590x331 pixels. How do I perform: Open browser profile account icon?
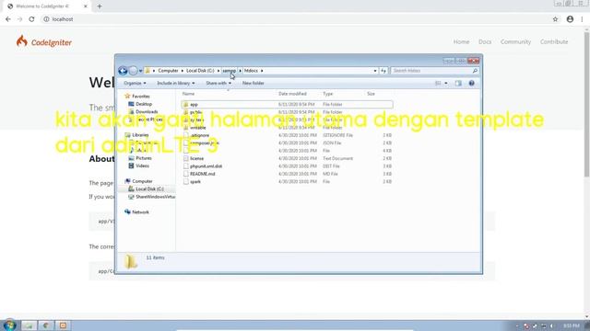570,19
